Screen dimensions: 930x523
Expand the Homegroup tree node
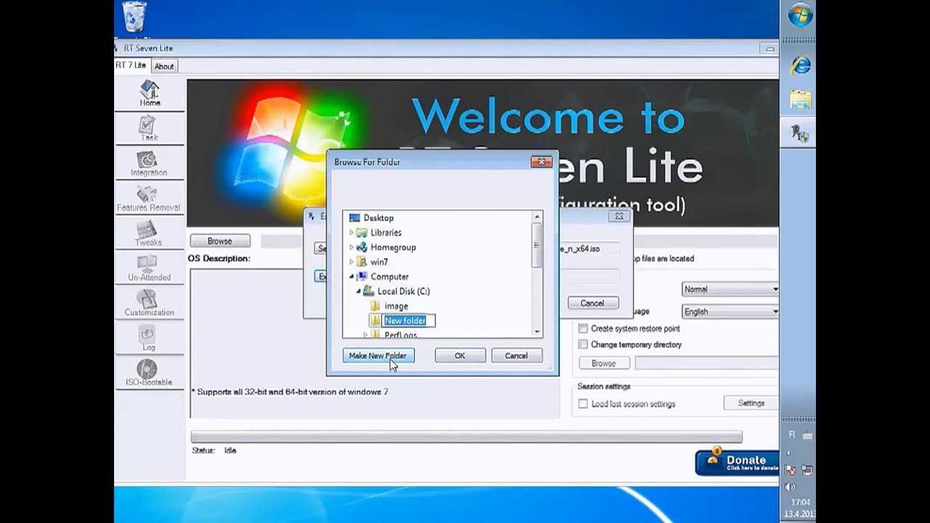pos(351,247)
